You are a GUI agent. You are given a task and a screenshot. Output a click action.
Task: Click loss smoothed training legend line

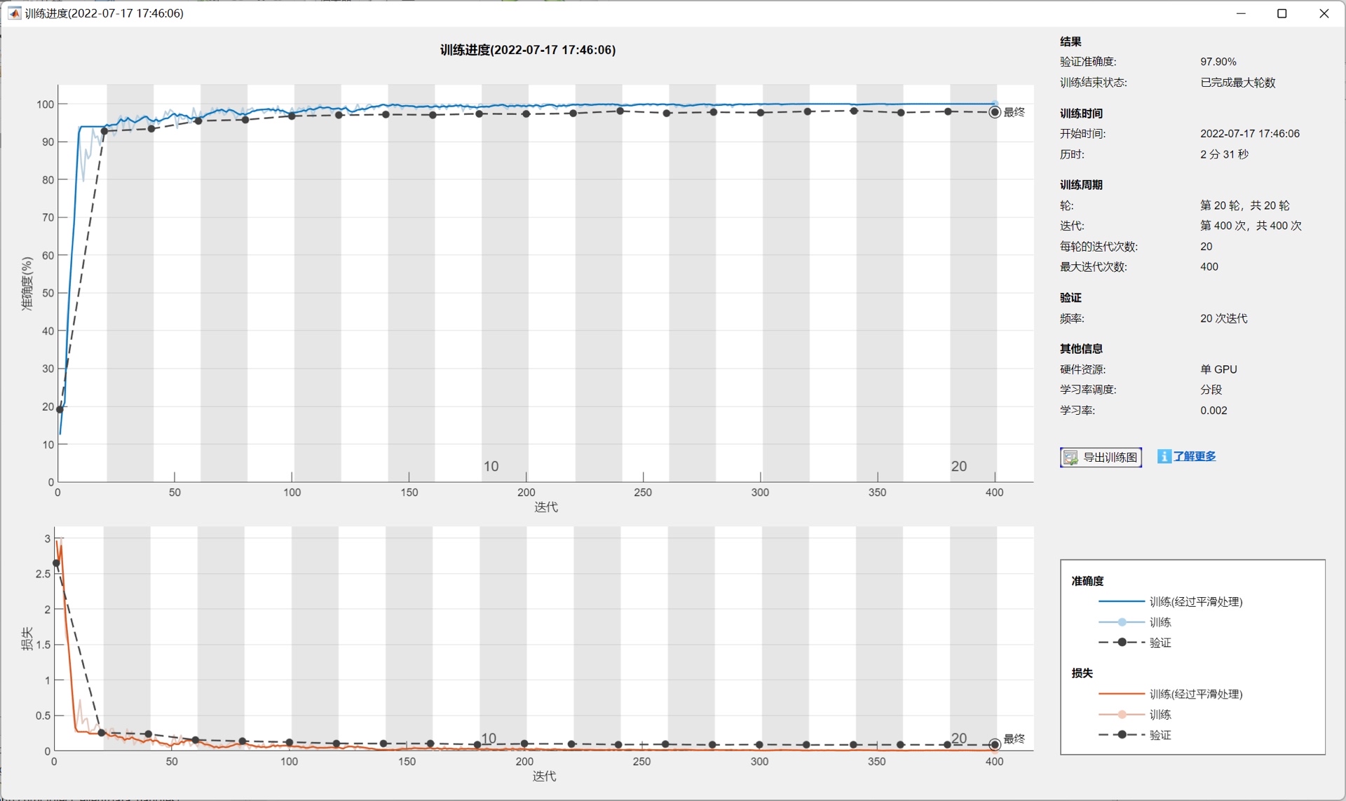1122,694
